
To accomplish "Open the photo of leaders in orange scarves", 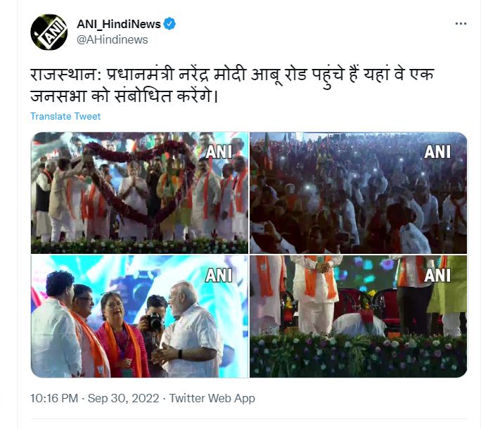I will click(139, 316).
